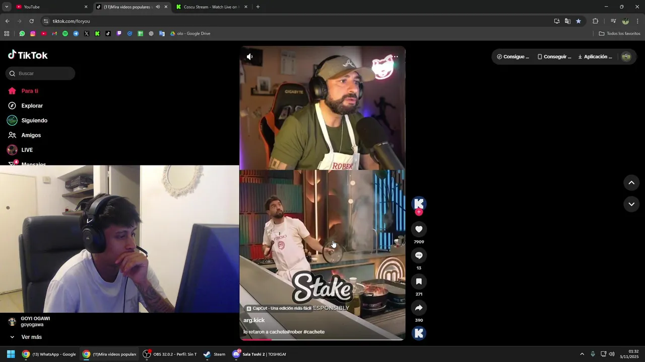This screenshot has width=645, height=362.
Task: Open the video sound disc icon
Action: [419, 333]
